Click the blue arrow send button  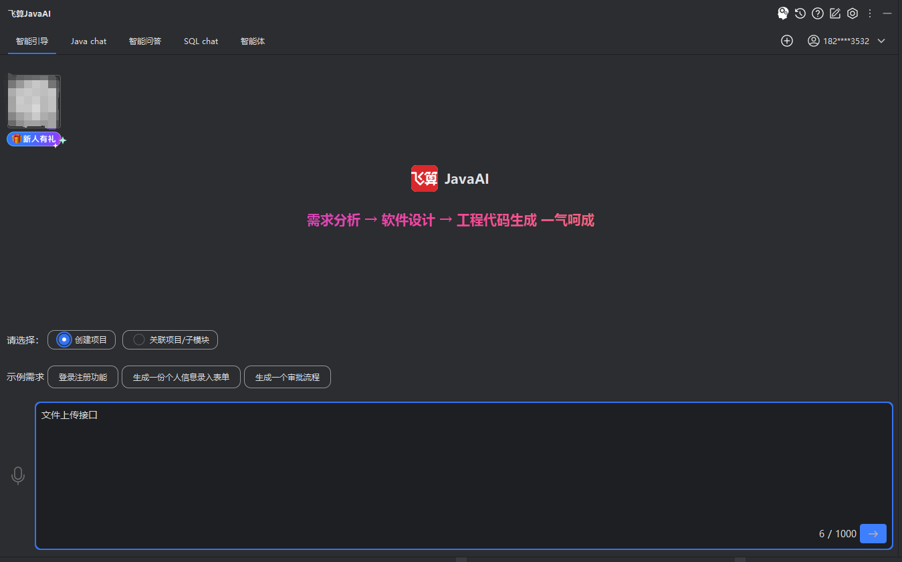873,533
